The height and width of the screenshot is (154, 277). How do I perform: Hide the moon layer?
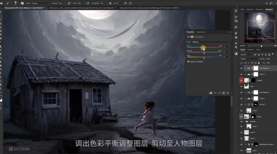tap(241, 86)
